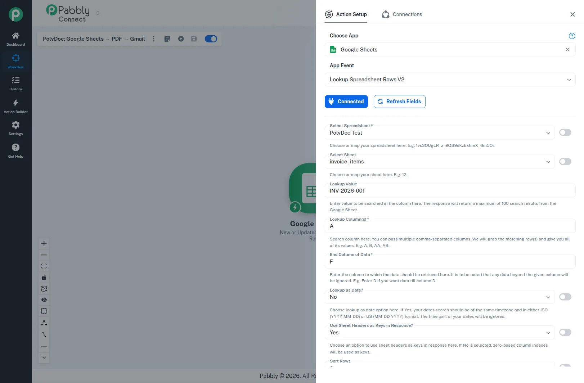Viewport: 584px width, 383px height.
Task: Click the Pabbly Connect logo
Action: (68, 14)
